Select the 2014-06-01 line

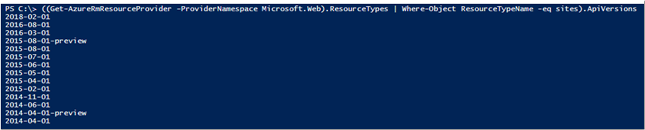[x=28, y=105]
